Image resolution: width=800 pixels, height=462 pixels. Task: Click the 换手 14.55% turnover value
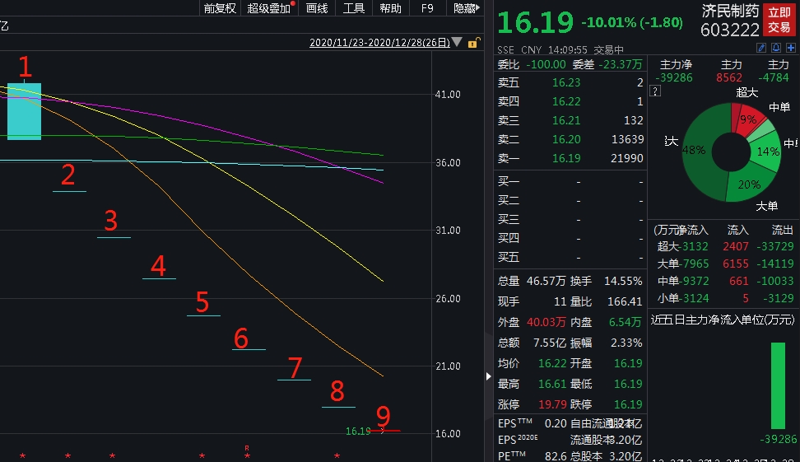[x=623, y=281]
